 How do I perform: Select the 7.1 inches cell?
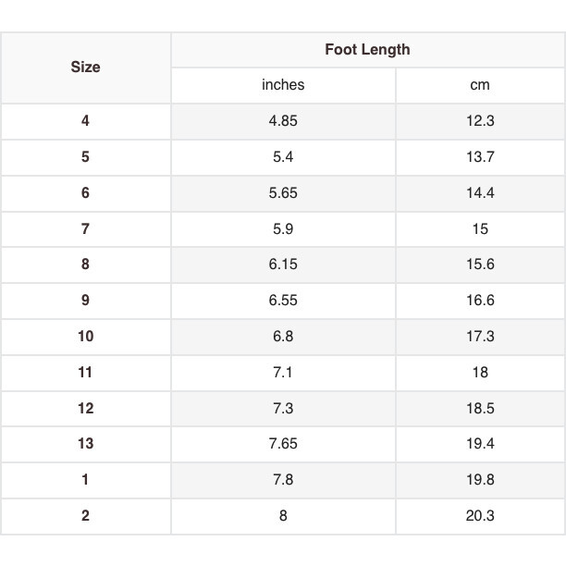click(283, 373)
